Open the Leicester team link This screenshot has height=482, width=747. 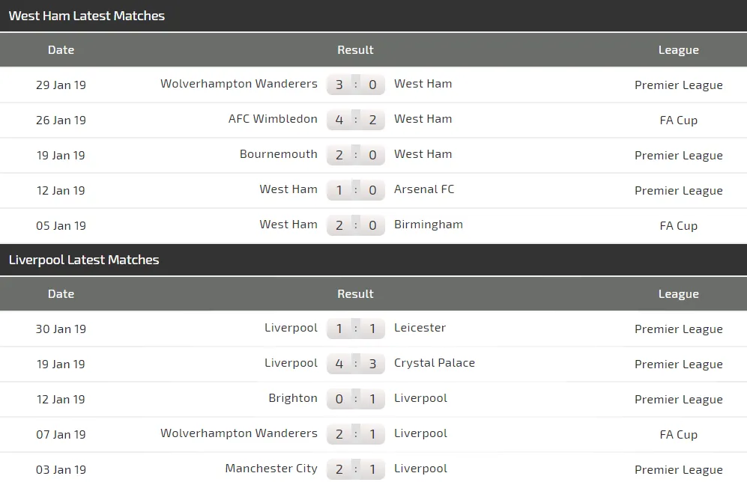420,328
